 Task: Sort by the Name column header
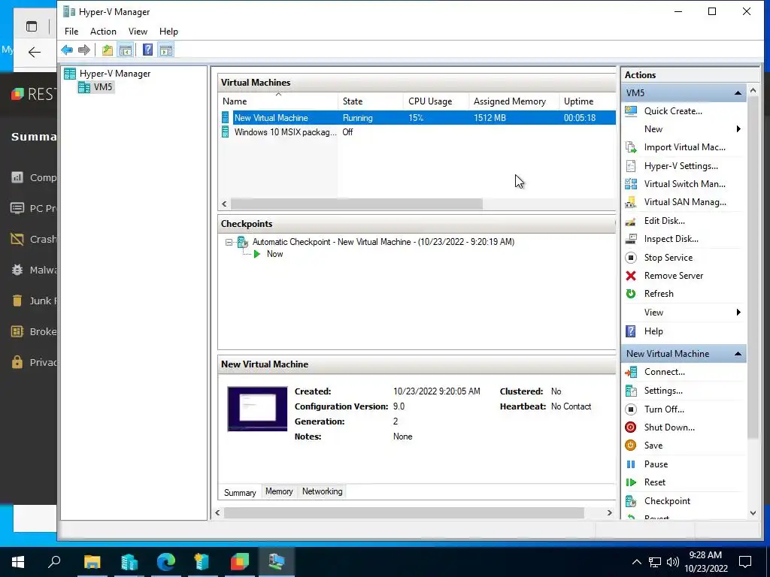coord(278,101)
